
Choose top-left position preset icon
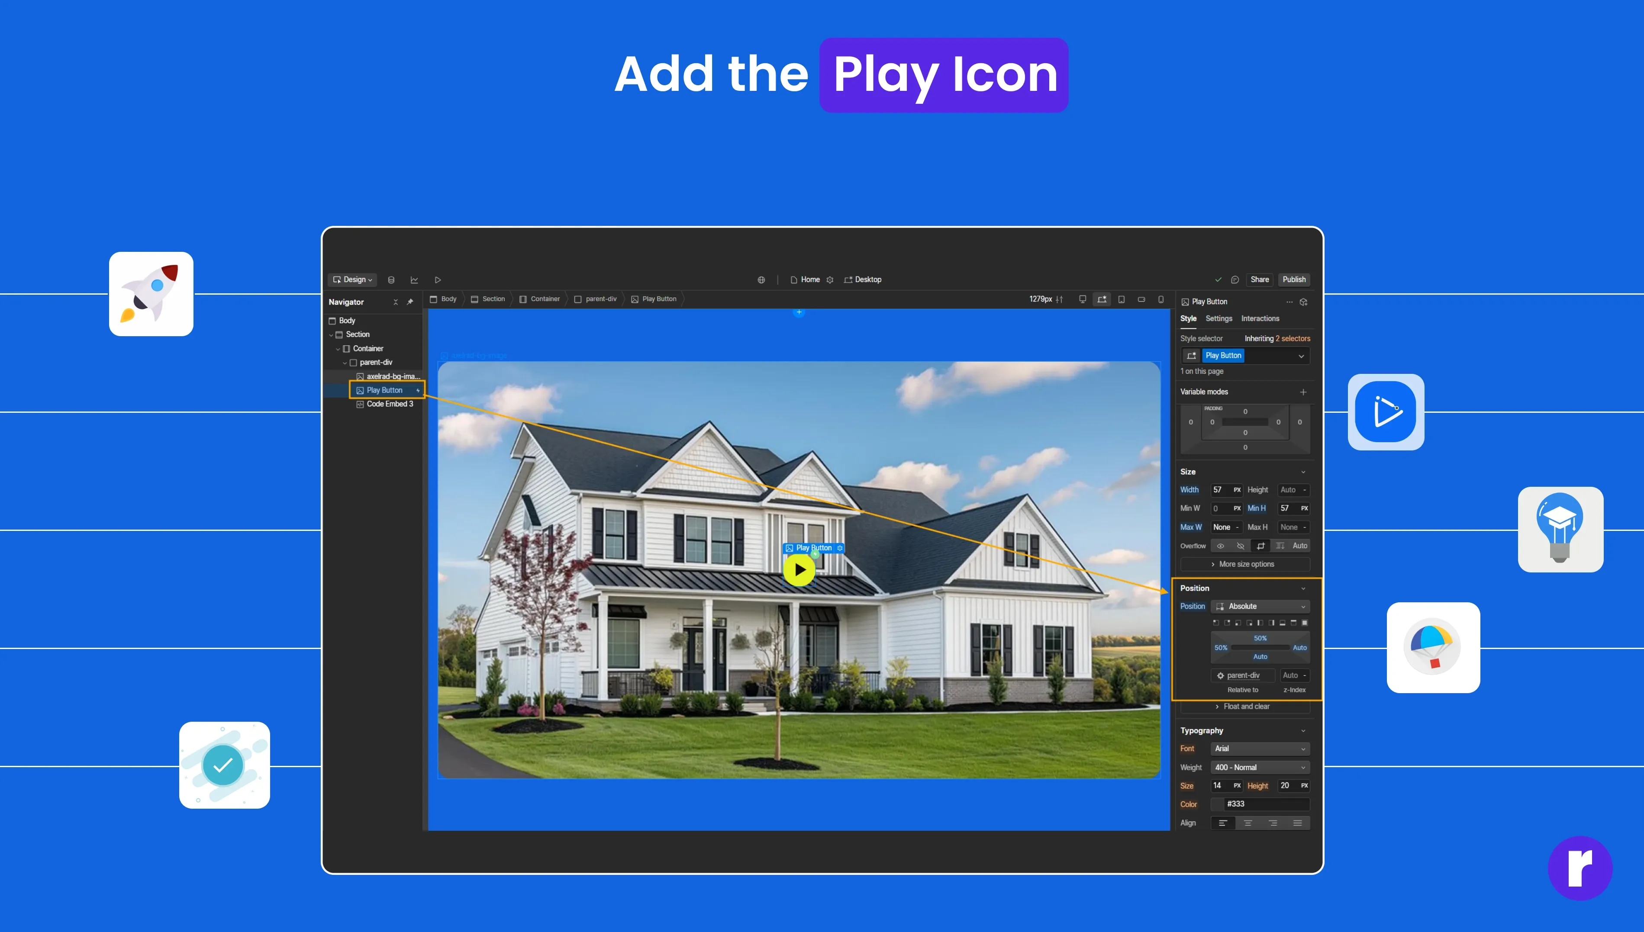[x=1216, y=623]
